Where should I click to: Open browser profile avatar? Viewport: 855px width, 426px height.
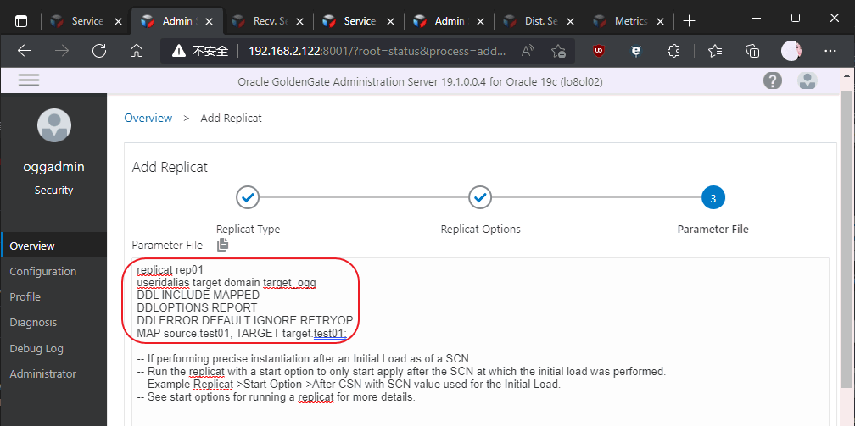click(791, 51)
